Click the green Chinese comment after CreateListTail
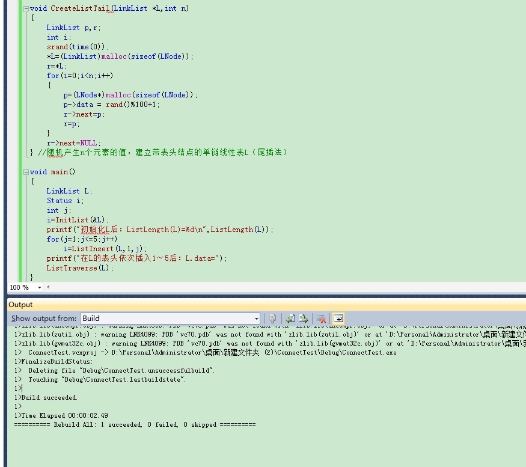The image size is (526, 467). tap(162, 153)
